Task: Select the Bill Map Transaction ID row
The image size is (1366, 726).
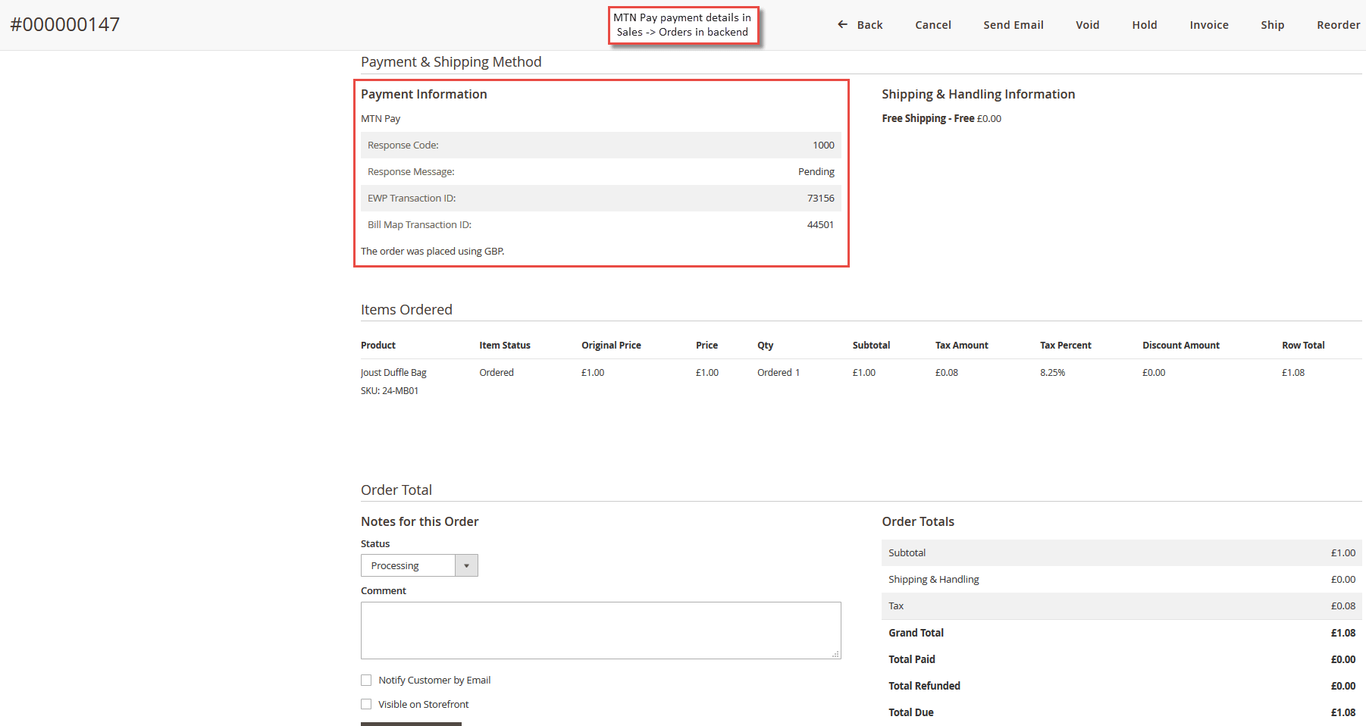Action: 600,224
